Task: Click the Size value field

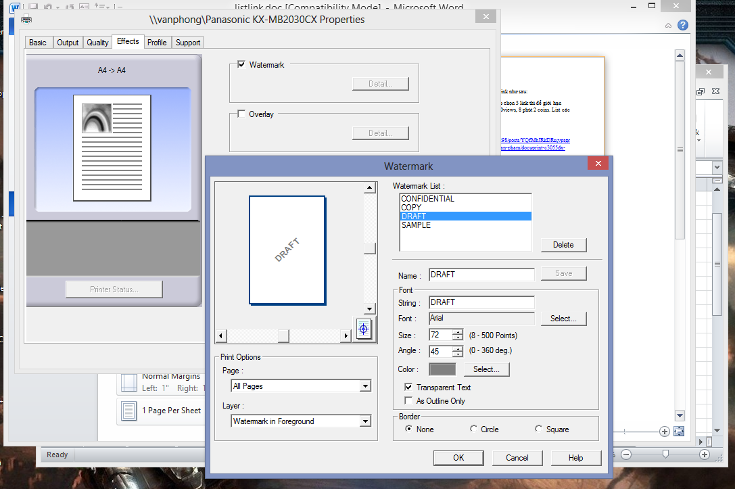Action: coord(441,335)
